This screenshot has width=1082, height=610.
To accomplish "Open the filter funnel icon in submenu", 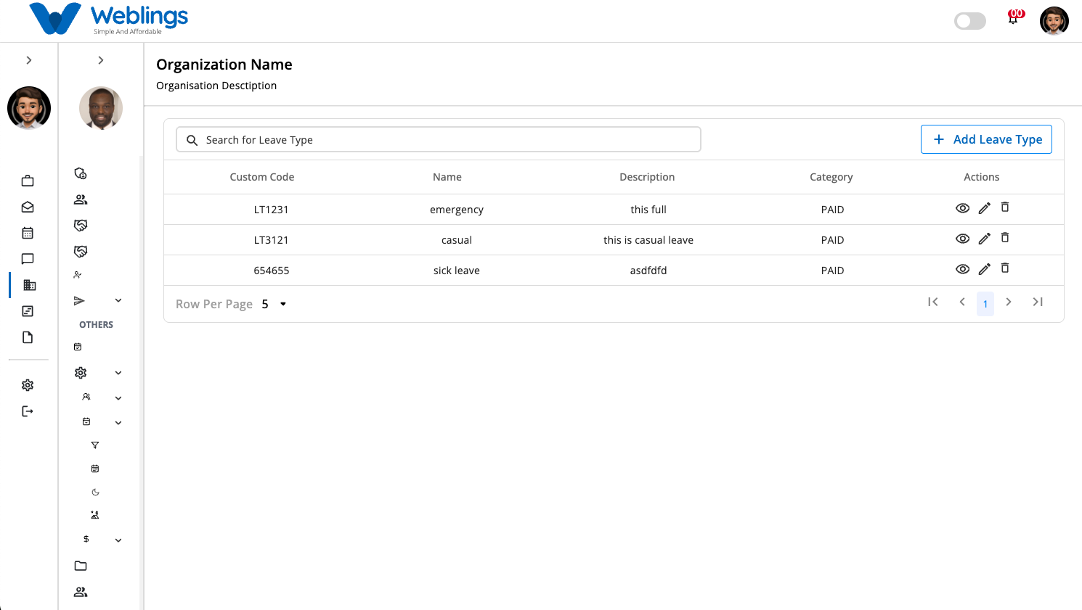I will pos(94,445).
